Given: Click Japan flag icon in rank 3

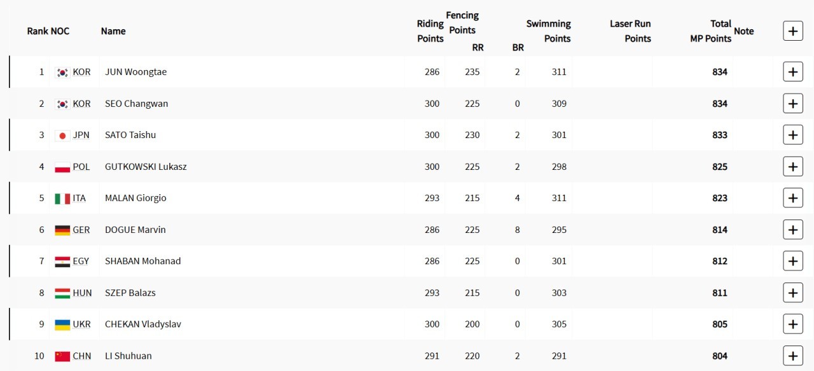Looking at the screenshot, I should (62, 136).
